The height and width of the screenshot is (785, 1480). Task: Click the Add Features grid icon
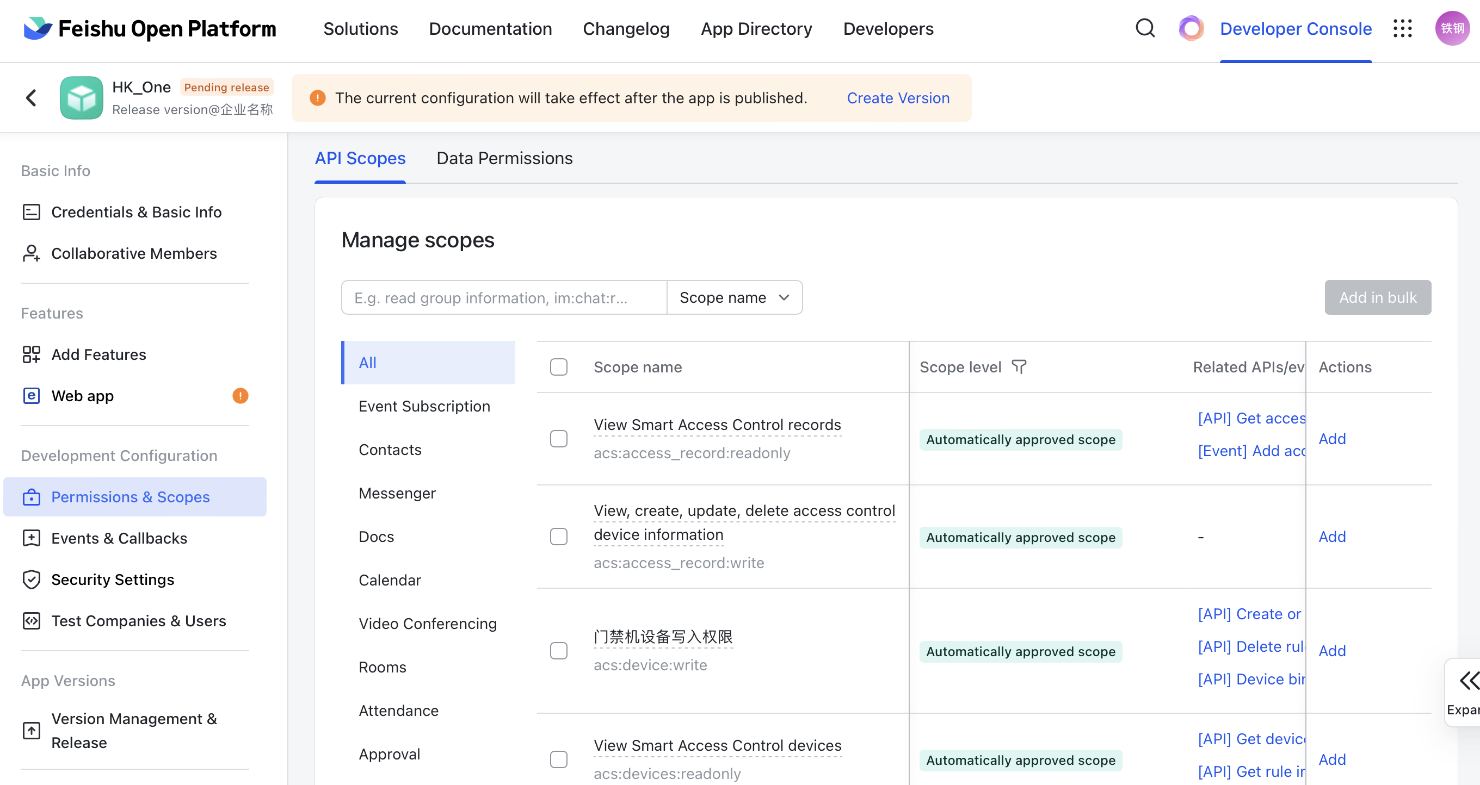click(x=31, y=354)
